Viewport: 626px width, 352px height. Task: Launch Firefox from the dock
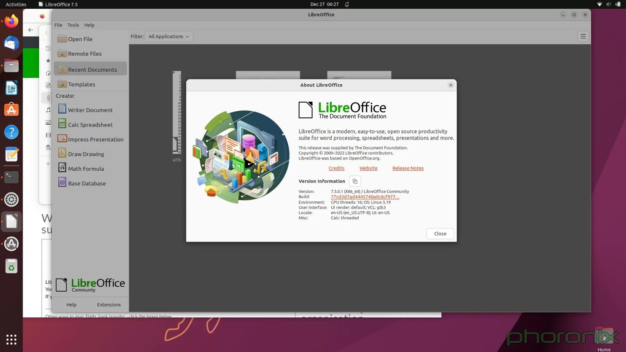point(11,20)
